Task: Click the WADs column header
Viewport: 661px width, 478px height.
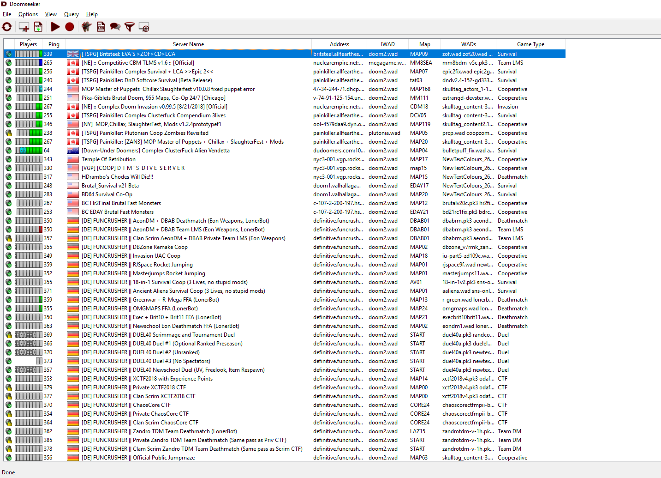Action: point(469,44)
